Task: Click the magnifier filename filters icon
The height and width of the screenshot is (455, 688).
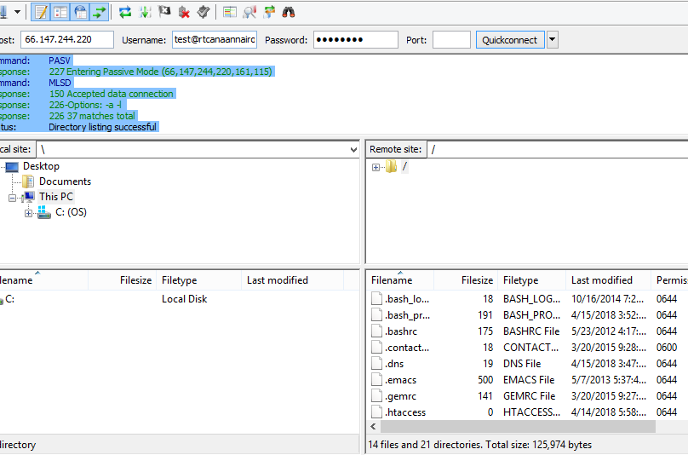Action: pos(249,12)
